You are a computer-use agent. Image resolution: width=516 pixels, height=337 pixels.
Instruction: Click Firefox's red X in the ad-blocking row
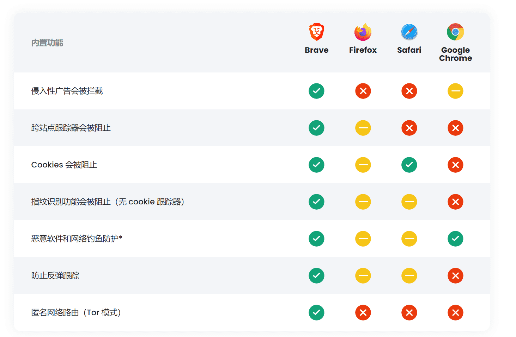pyautogui.click(x=363, y=91)
